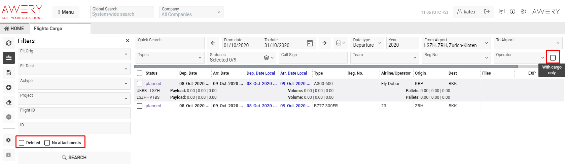Toggle the With cargo only checkbox
Viewport: 565px width, 166px height.
point(553,58)
